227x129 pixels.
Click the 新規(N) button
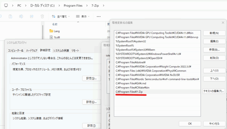[214, 33]
